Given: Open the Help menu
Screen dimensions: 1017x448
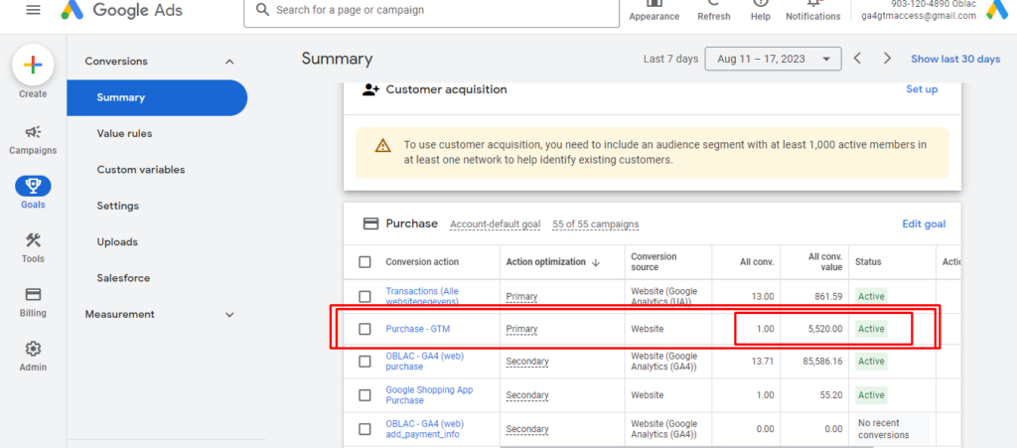Looking at the screenshot, I should click(x=760, y=10).
